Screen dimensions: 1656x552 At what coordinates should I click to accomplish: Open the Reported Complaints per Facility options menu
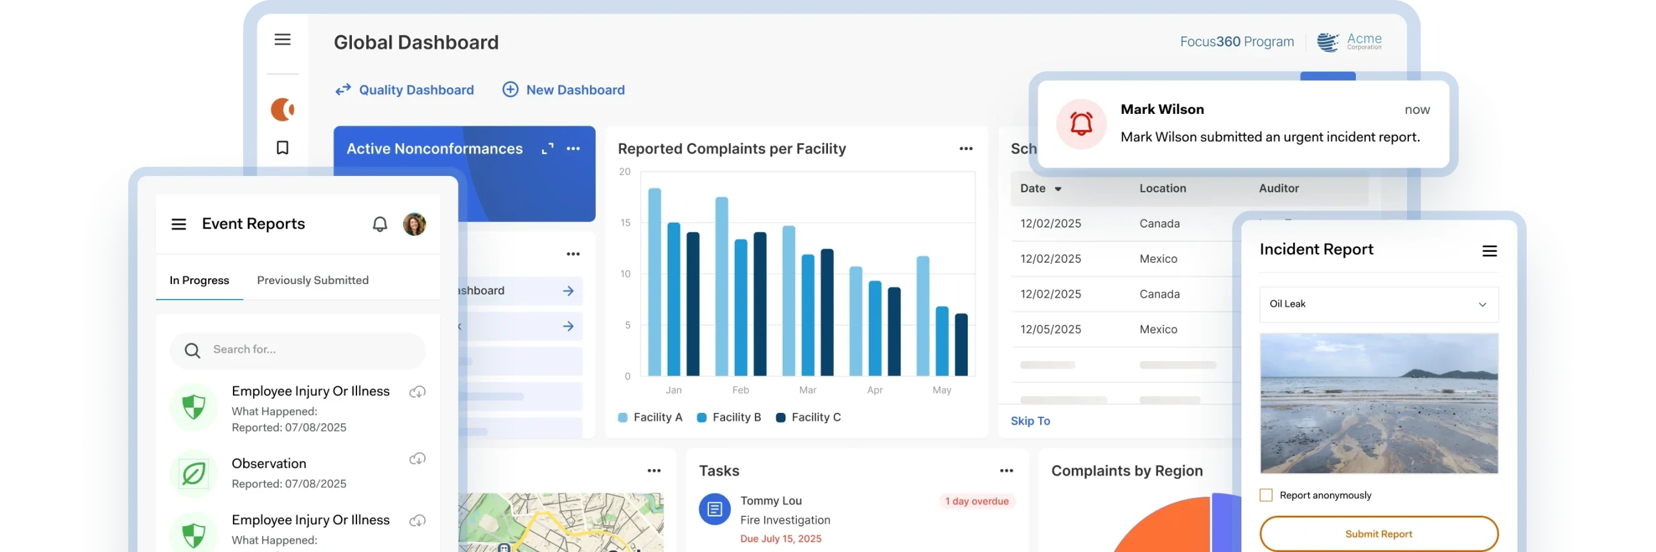click(966, 149)
